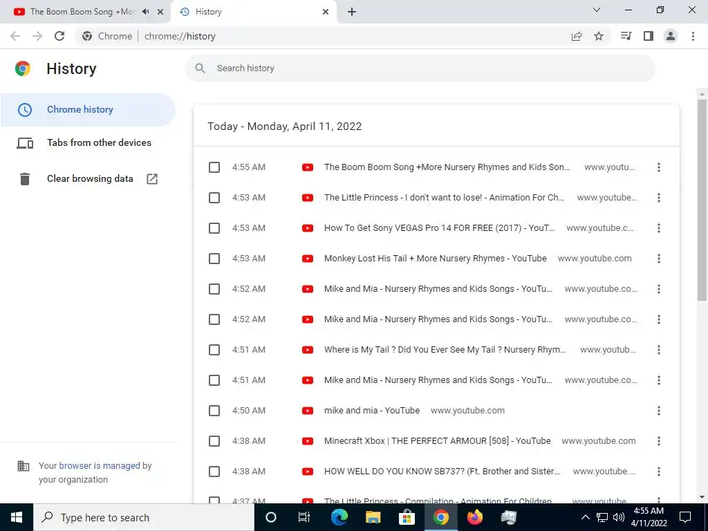Open the profile avatar icon

(671, 36)
